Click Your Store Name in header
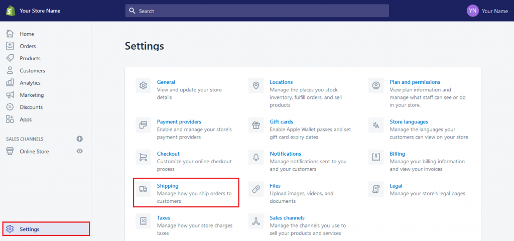 40,11
